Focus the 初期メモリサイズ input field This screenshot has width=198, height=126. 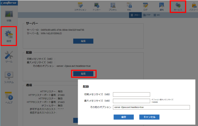pos(132,94)
